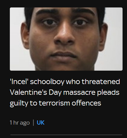
Task: Click the '1 hr ago' timestamp
Action: (20, 123)
